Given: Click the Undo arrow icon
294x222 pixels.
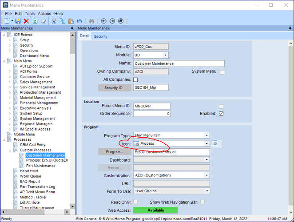Looking at the screenshot, I should (x=79, y=21).
